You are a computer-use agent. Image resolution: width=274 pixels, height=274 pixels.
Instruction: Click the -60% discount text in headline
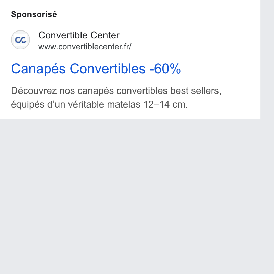(x=165, y=69)
